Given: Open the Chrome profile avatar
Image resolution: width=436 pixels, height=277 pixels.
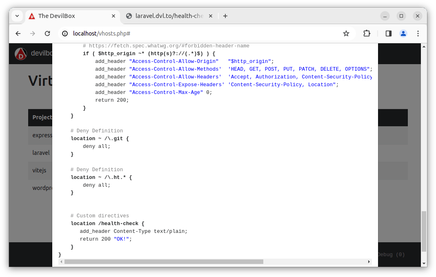Looking at the screenshot, I should coord(403,34).
